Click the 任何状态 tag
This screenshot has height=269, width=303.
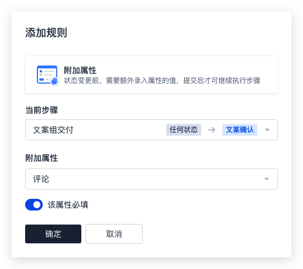pyautogui.click(x=184, y=130)
